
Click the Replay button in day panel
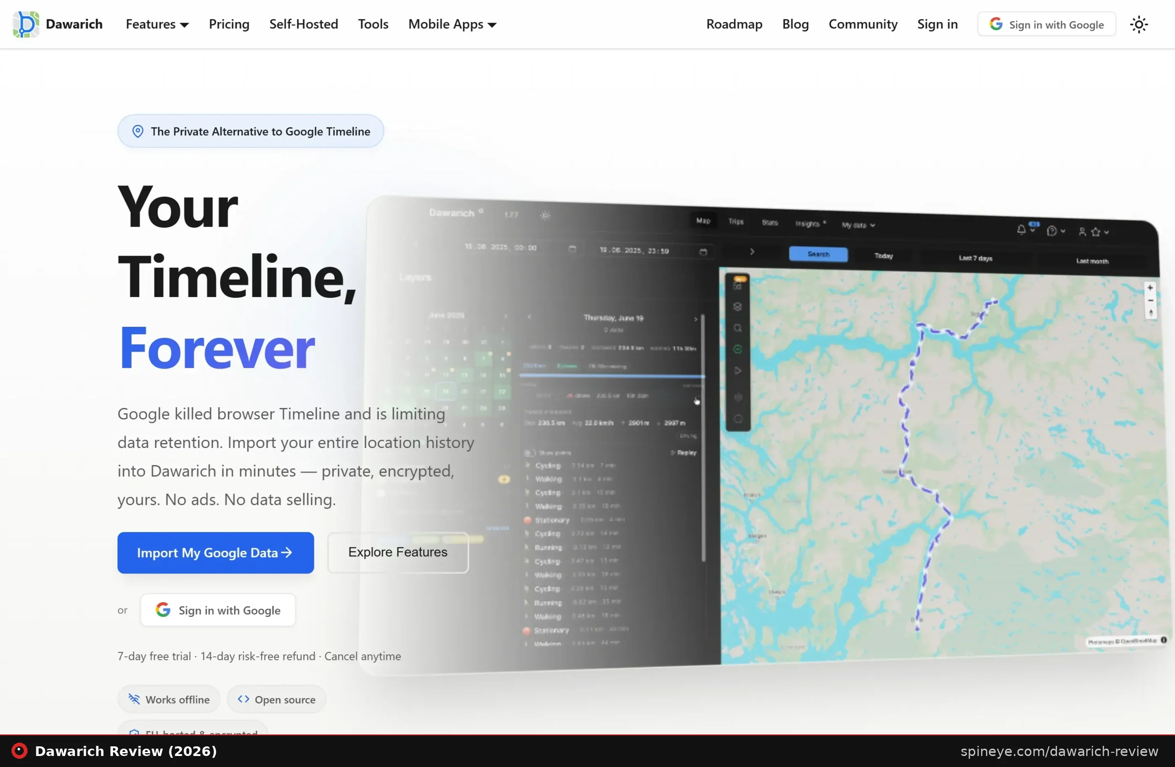[x=684, y=453]
